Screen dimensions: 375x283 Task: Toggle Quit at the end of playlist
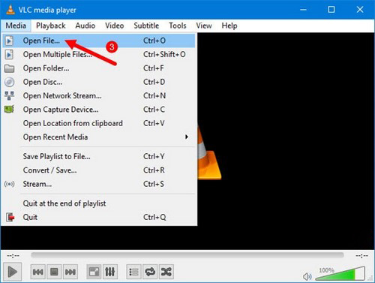click(x=99, y=203)
